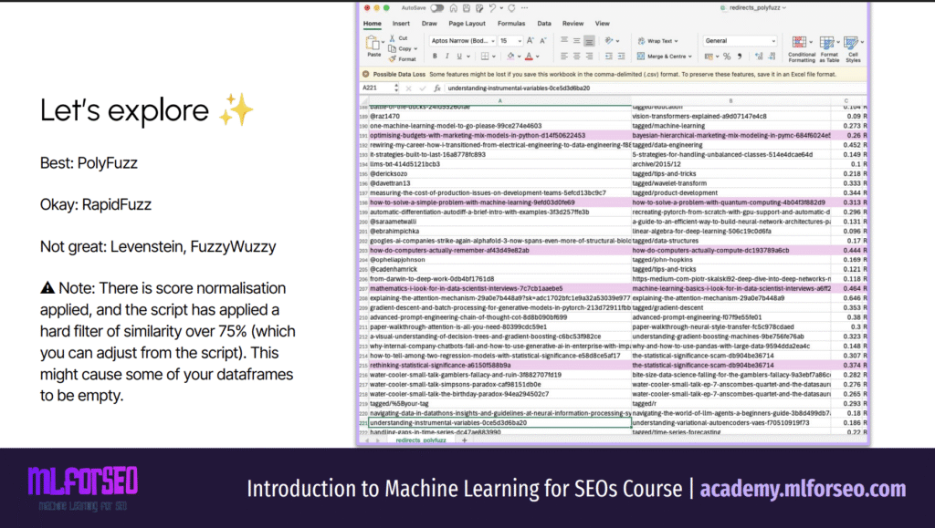This screenshot has width=935, height=528.
Task: Open the Page Layout tab
Action: [467, 23]
